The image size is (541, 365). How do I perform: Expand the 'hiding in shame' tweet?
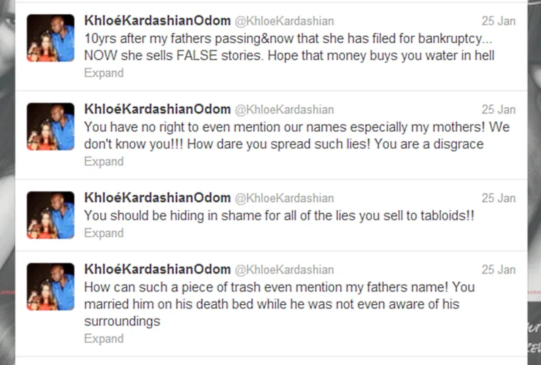tap(103, 233)
